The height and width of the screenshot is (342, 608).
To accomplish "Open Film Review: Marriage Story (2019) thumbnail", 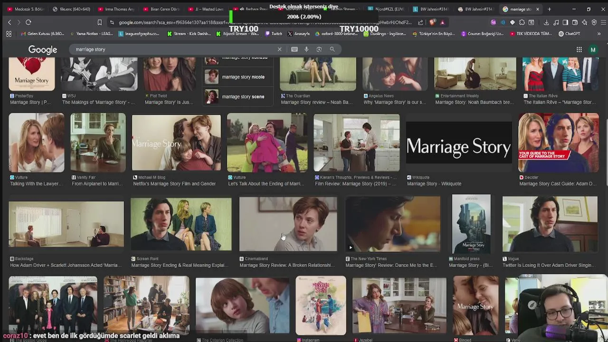I will pyautogui.click(x=356, y=142).
